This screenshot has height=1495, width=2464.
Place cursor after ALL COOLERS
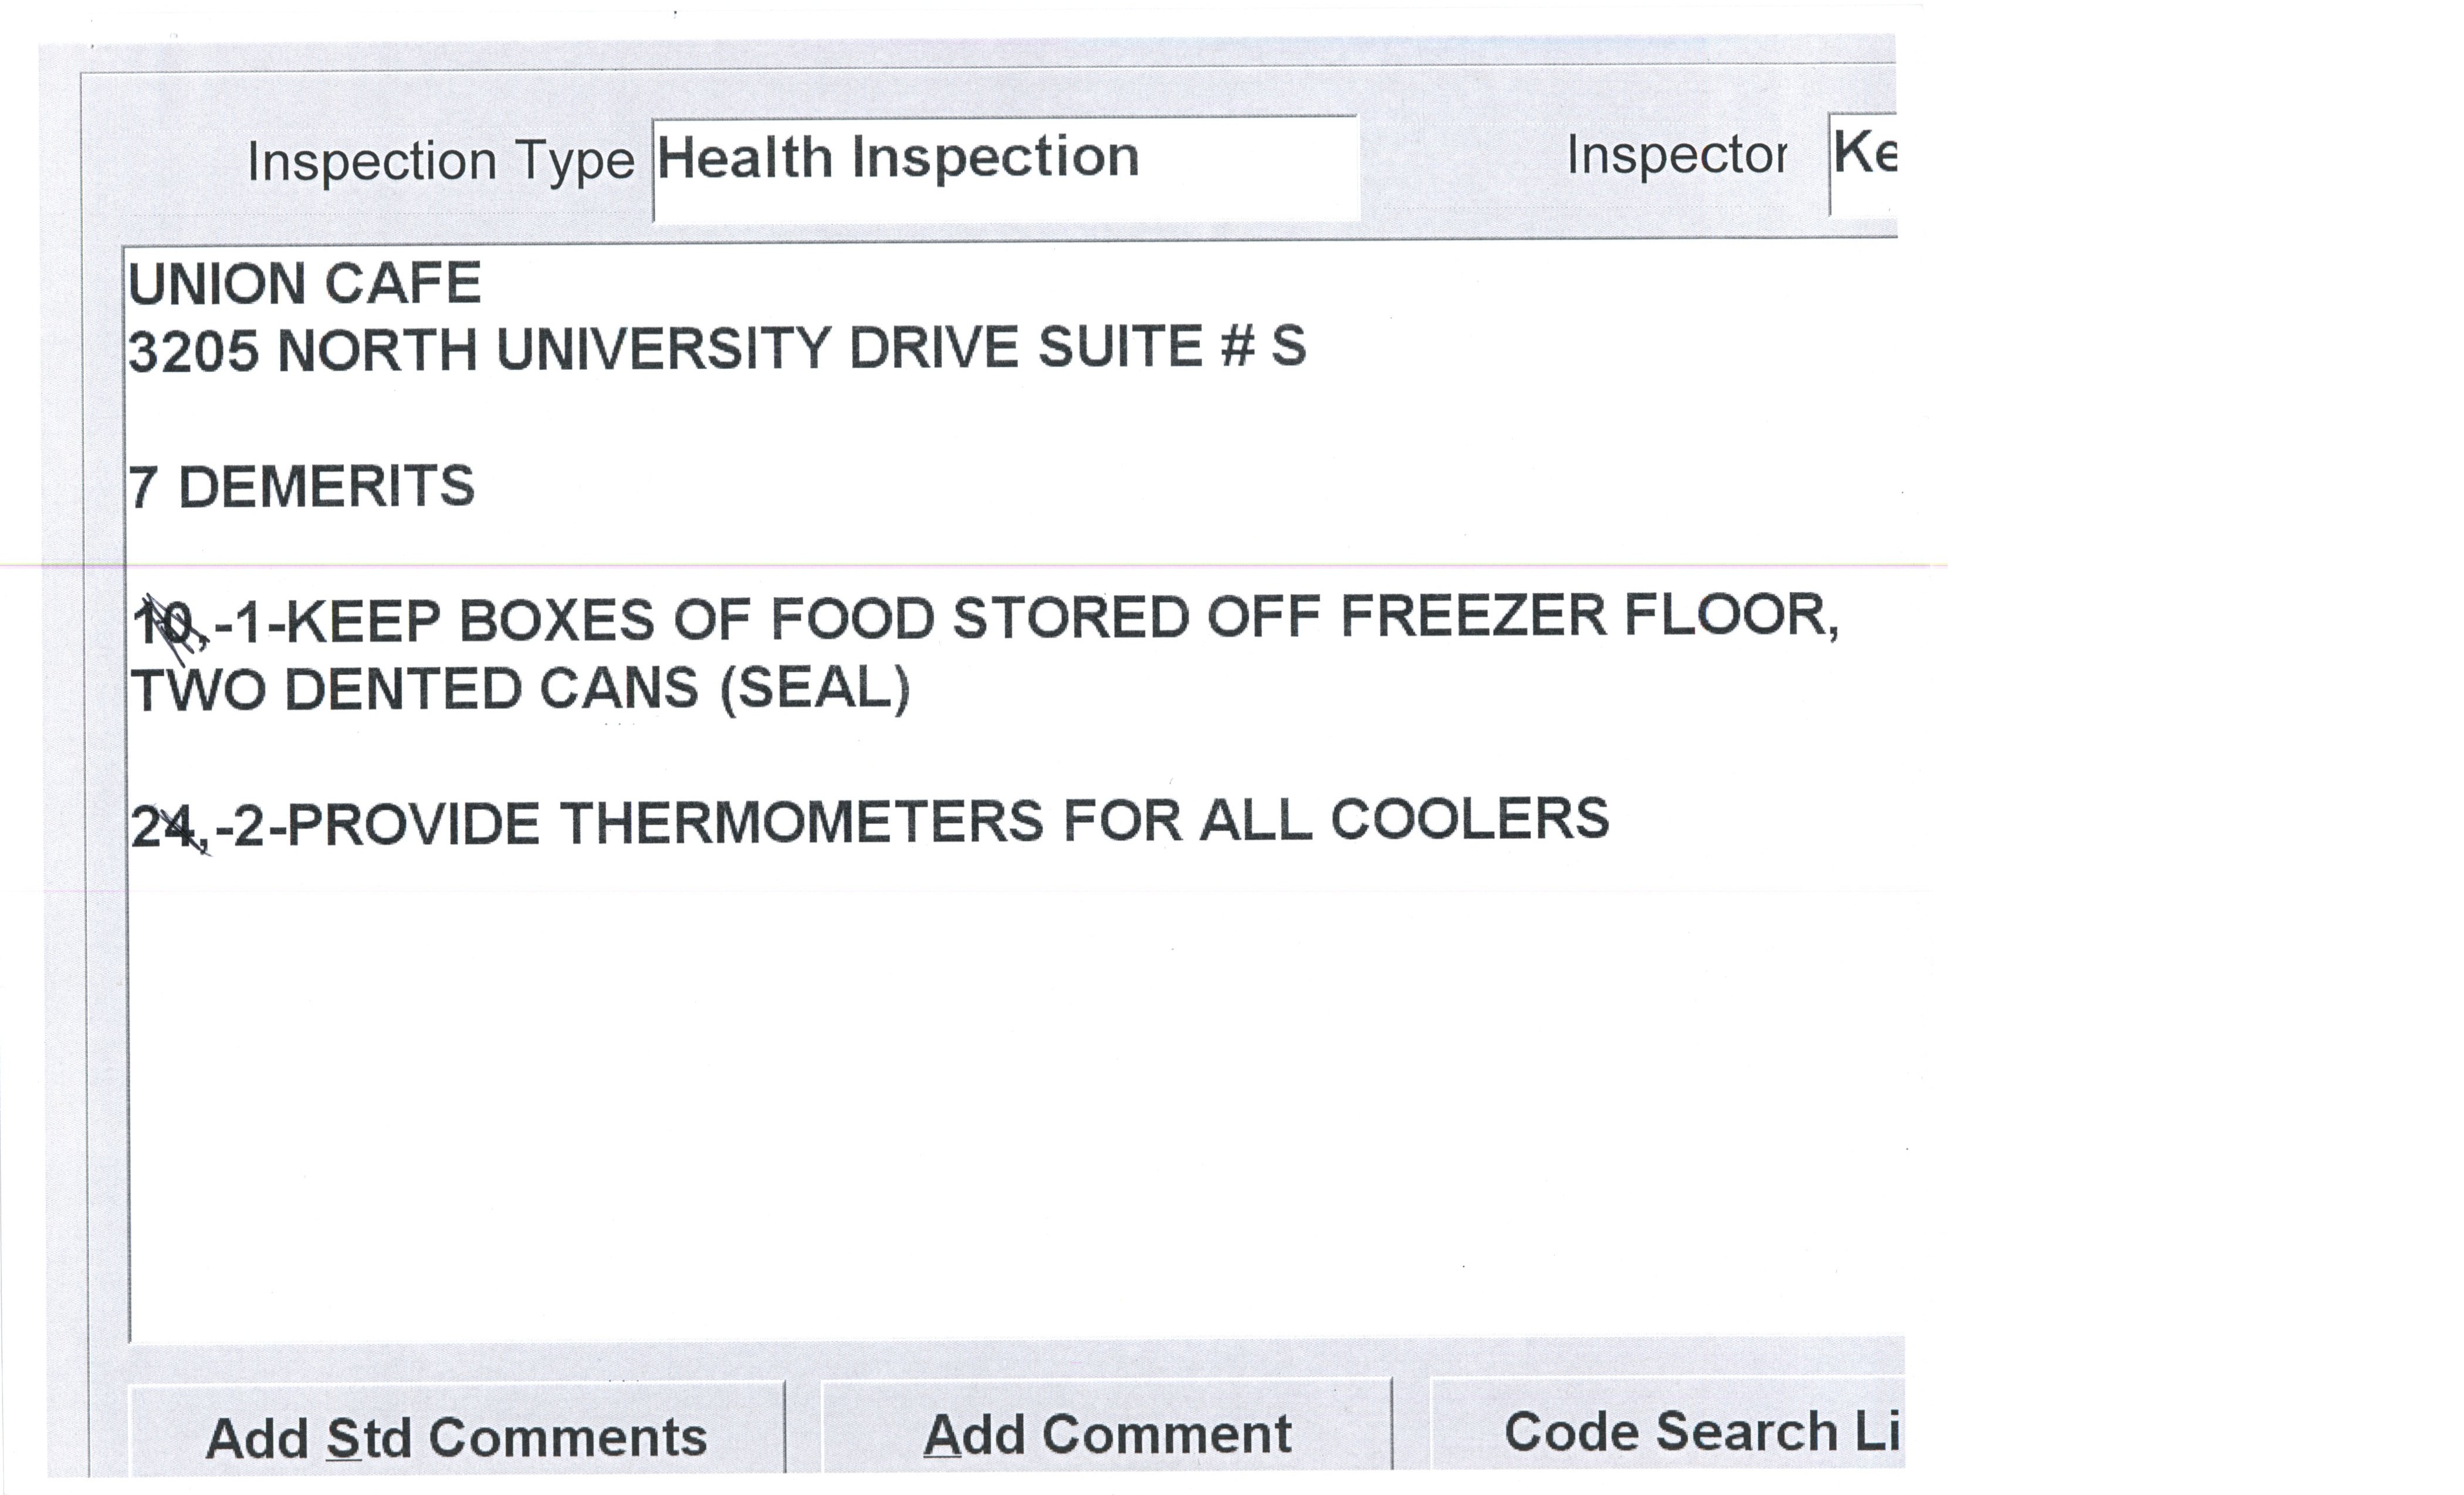click(1612, 820)
